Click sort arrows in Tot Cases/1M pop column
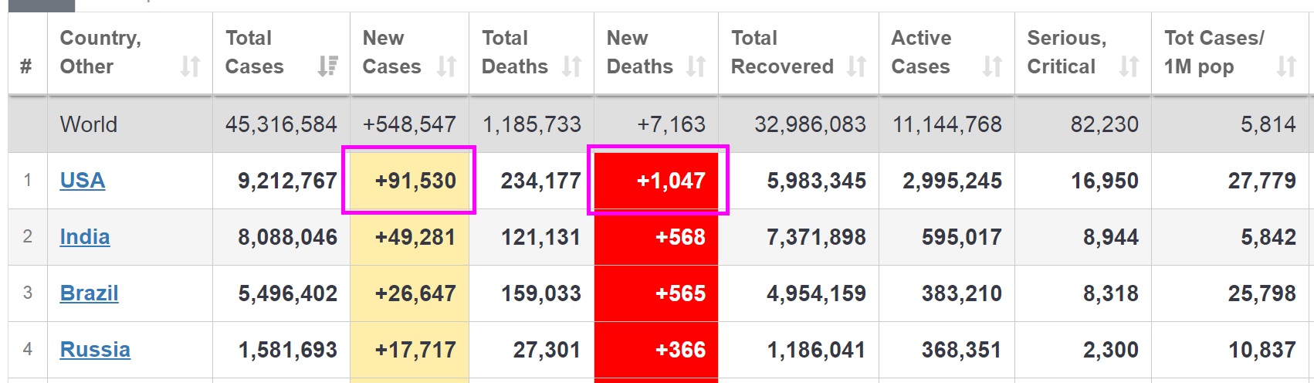 pos(1286,67)
